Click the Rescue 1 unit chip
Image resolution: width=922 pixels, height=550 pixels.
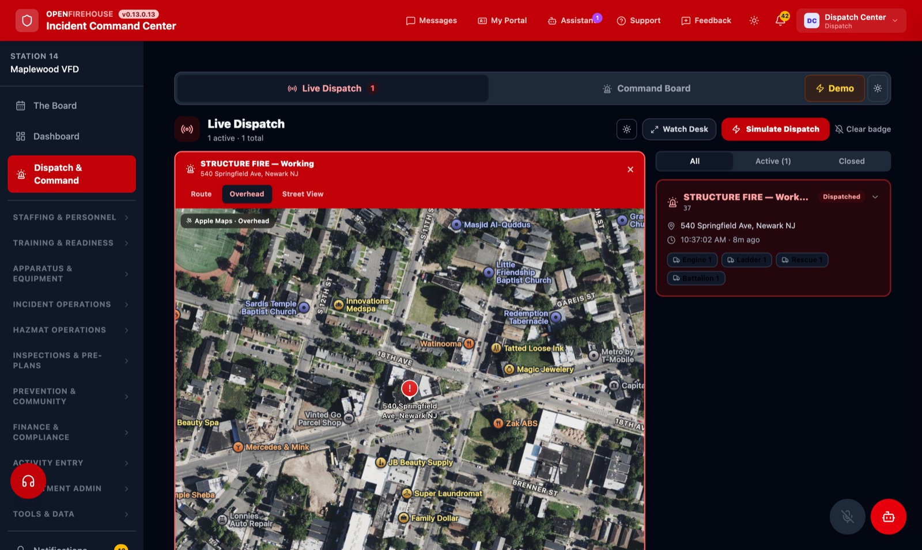point(802,260)
